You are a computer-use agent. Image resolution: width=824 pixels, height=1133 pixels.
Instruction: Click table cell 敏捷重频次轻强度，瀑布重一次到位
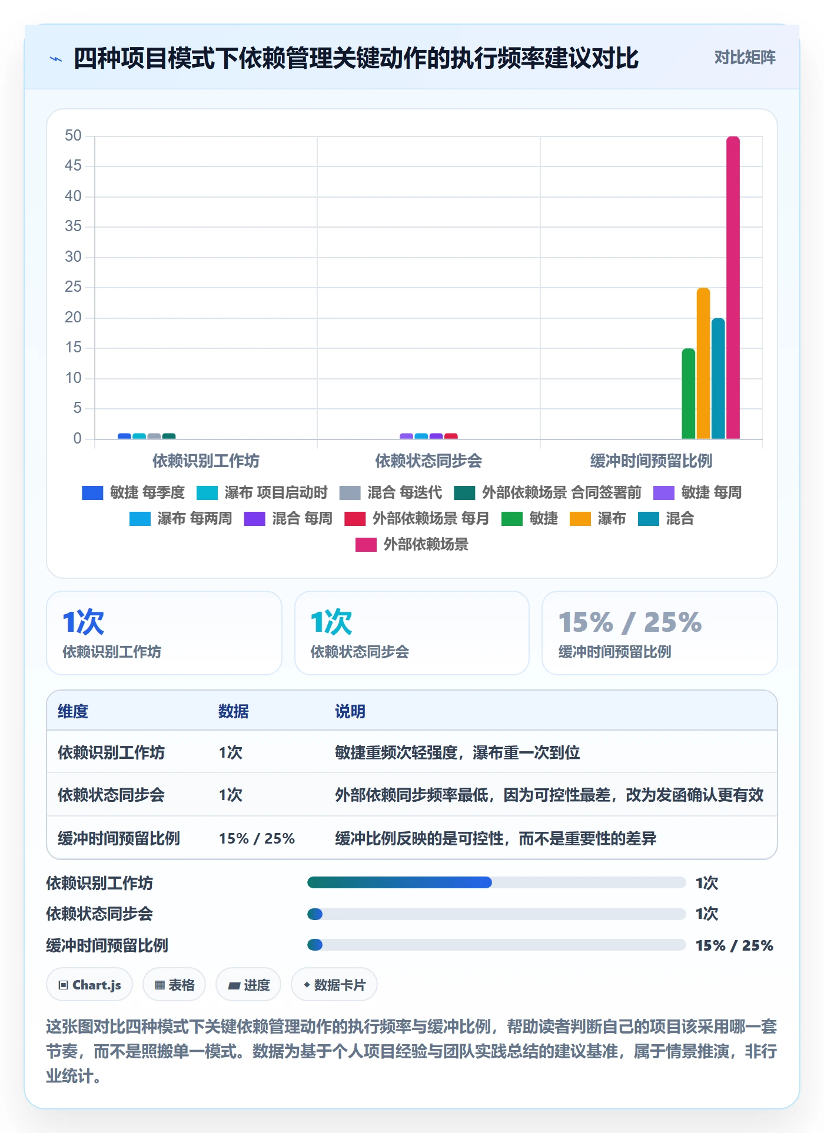click(457, 752)
